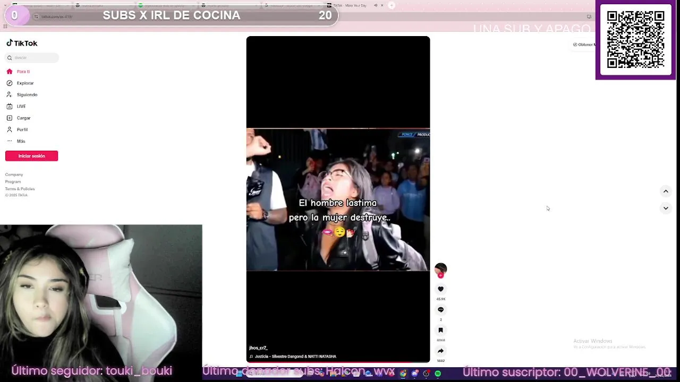Seek using the video progress bar
Screen dimensions: 680x382
(338, 362)
